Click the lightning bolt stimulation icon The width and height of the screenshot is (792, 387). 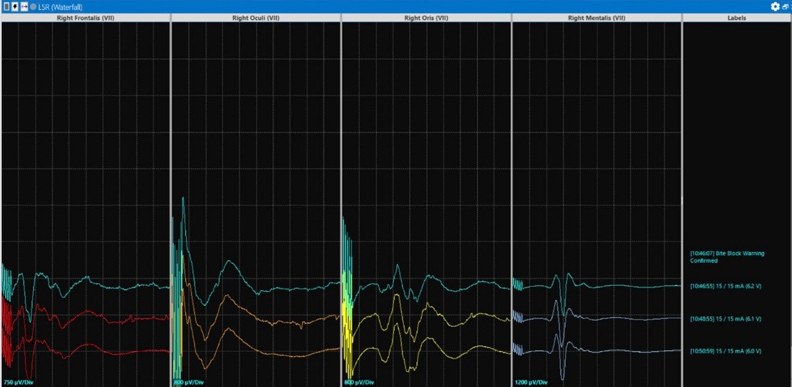pos(15,7)
